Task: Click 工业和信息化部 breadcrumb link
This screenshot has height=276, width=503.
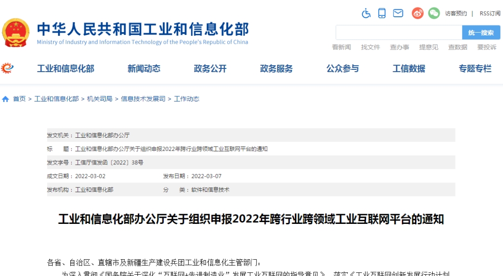Action: pyautogui.click(x=56, y=99)
